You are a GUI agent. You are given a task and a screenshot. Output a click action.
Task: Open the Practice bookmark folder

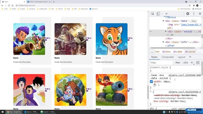pos(59,9)
